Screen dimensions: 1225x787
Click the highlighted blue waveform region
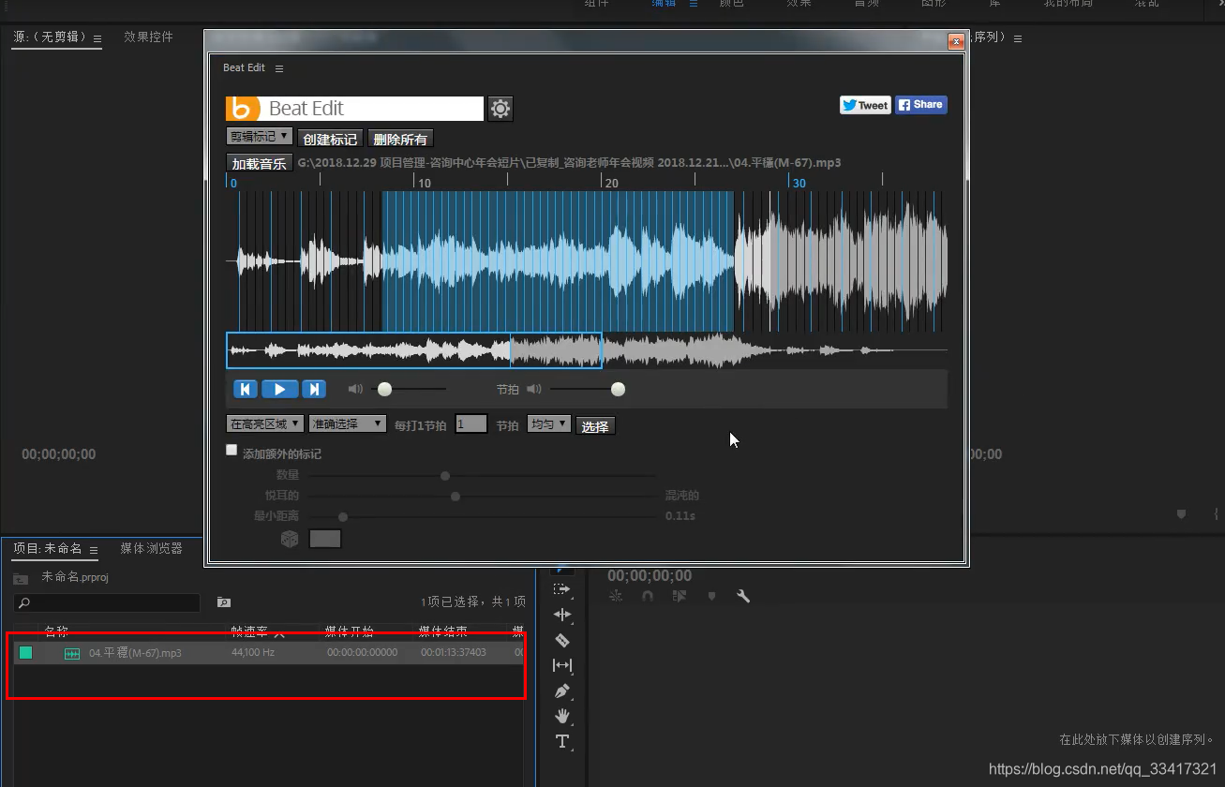pos(558,260)
